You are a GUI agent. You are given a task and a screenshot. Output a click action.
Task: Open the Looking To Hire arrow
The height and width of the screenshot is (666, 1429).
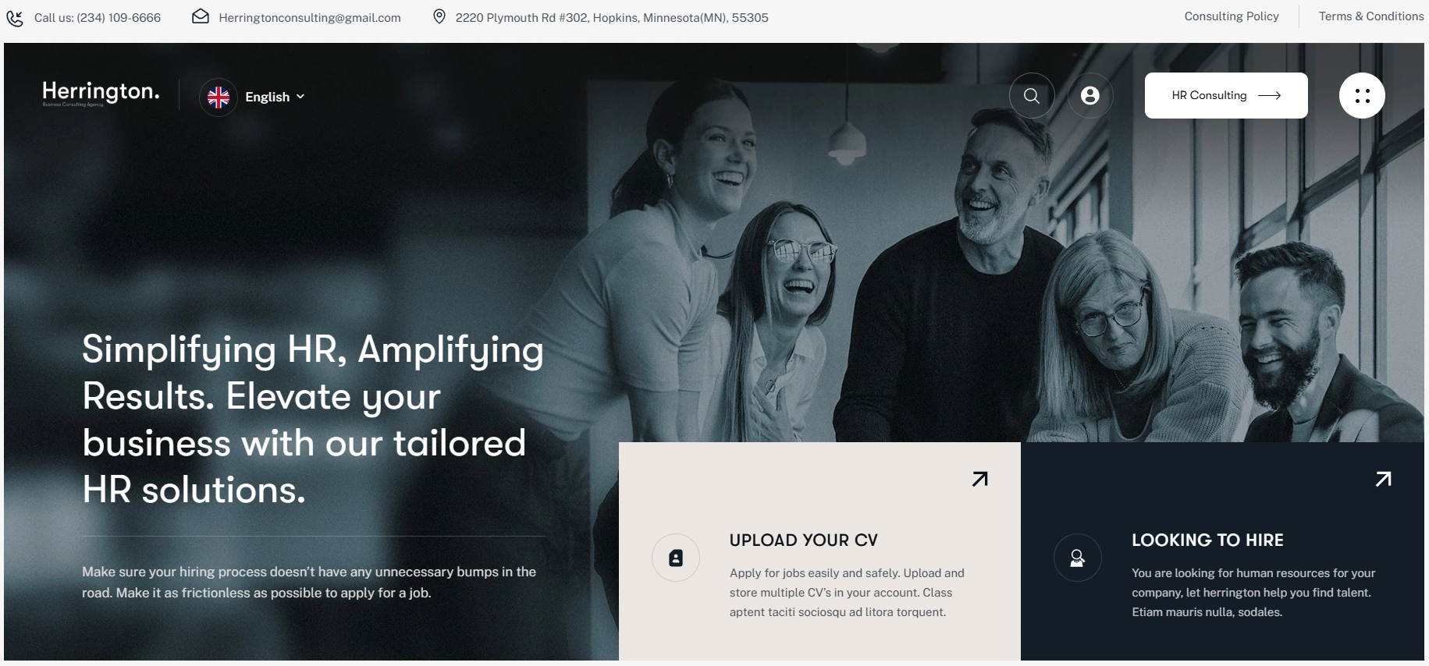[x=1383, y=479]
